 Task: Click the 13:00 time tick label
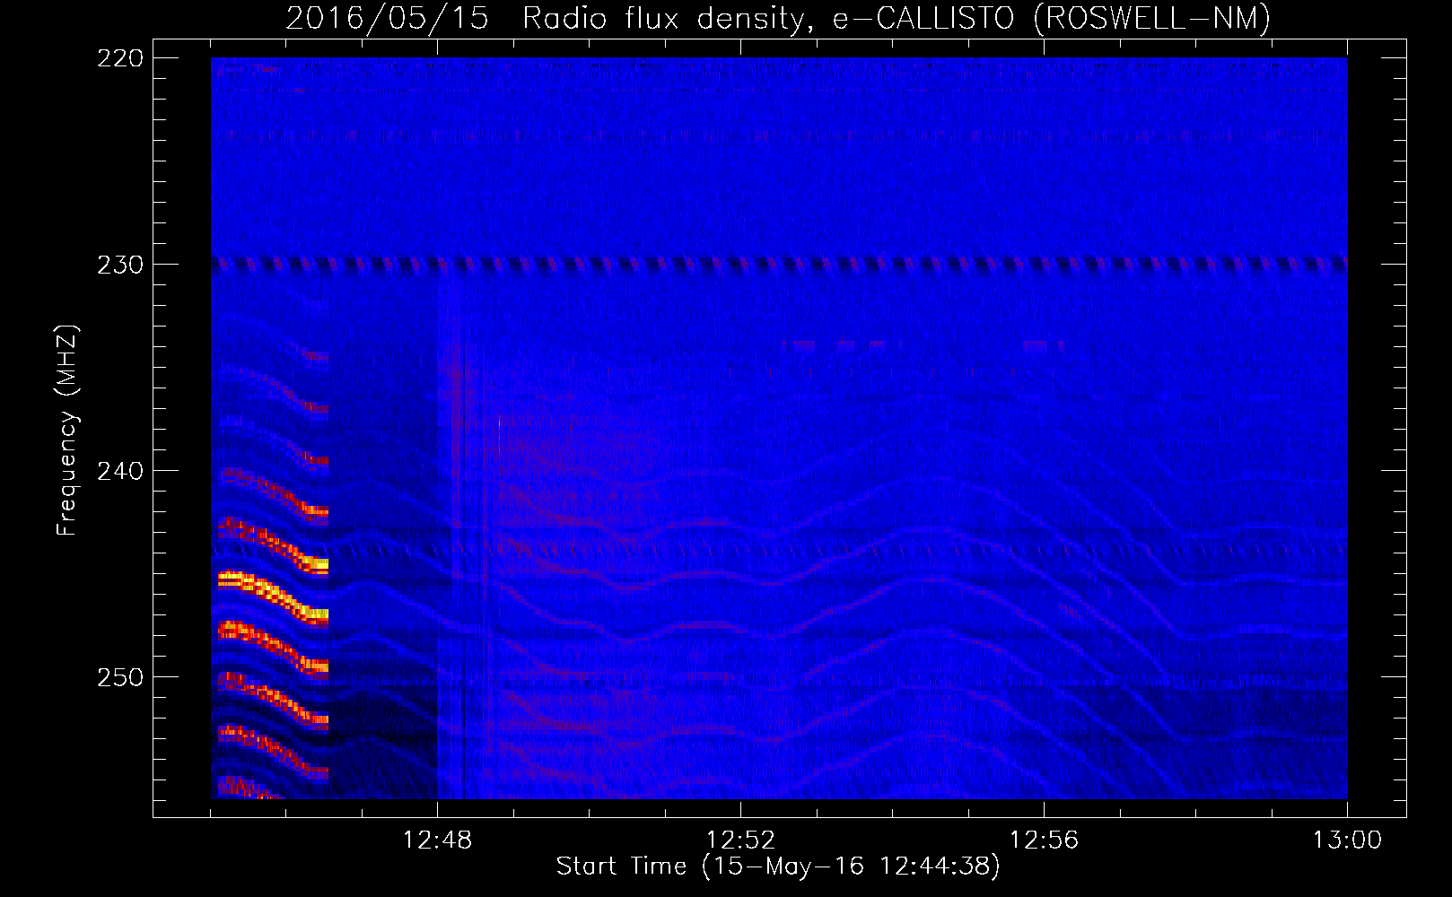coord(1347,840)
